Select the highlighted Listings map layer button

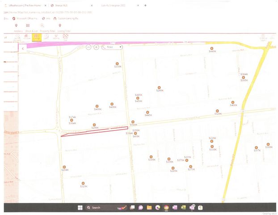point(37,37)
